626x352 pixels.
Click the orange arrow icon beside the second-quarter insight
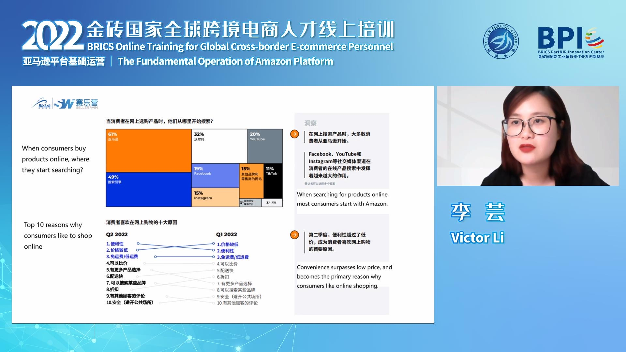(x=294, y=235)
